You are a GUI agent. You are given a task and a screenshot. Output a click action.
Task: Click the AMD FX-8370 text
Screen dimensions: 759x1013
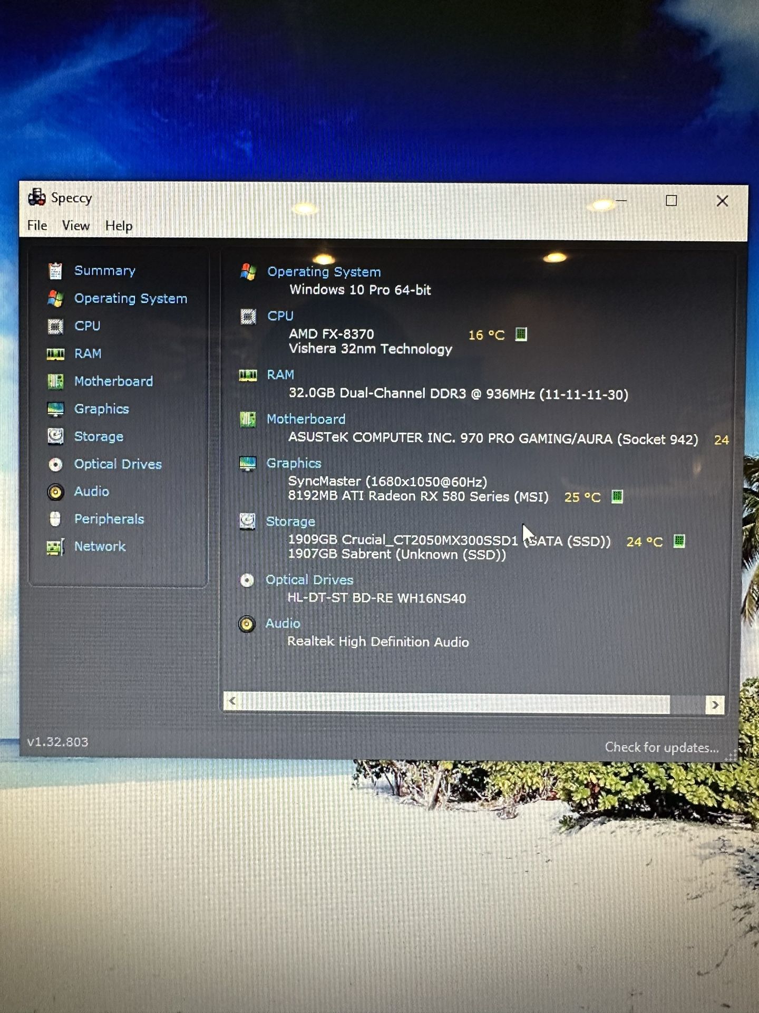coord(332,334)
